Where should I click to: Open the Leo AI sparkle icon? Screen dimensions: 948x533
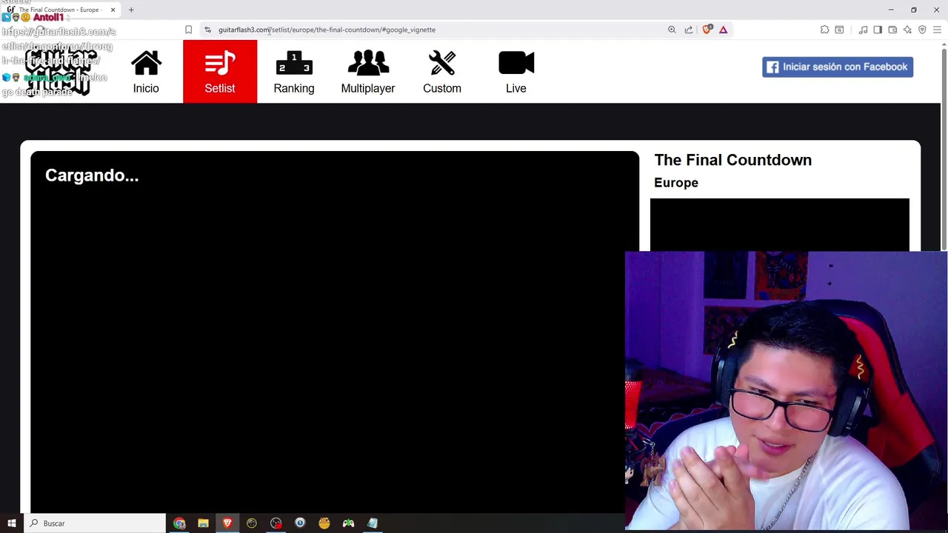907,30
